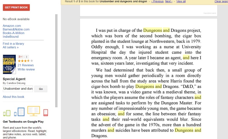The height and width of the screenshot is (139, 228).
Task: Click the +1 count bubble showing 0
Action: coord(27,57)
